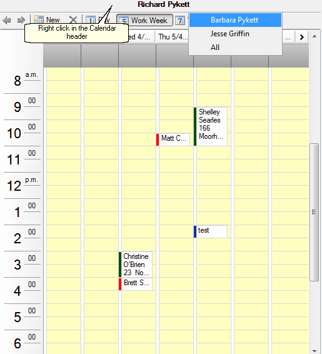This screenshot has width=322, height=354.
Task: Click the scrollbar up arrow
Action: click(314, 36)
